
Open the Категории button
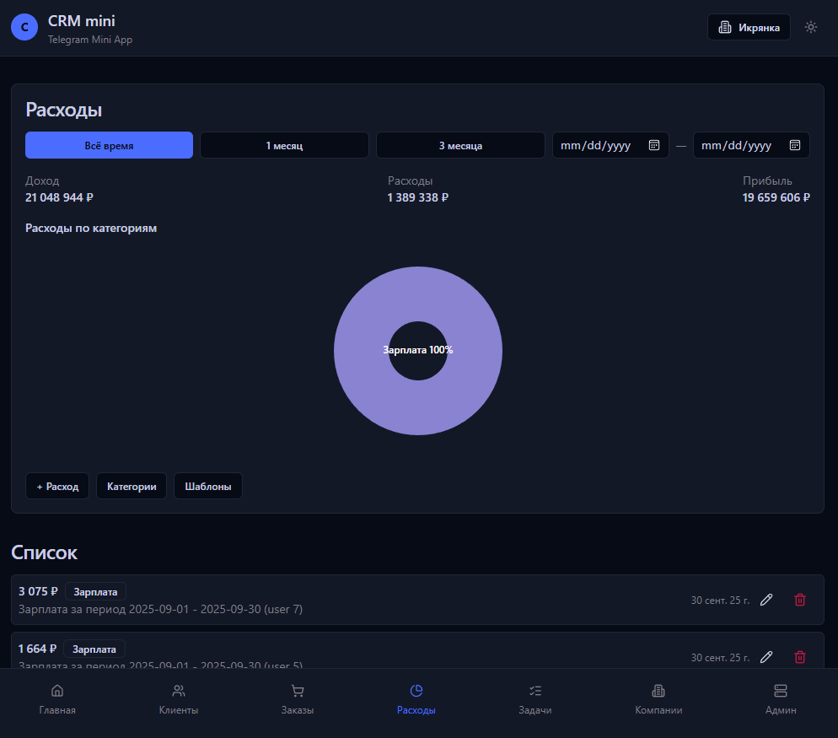(x=132, y=486)
